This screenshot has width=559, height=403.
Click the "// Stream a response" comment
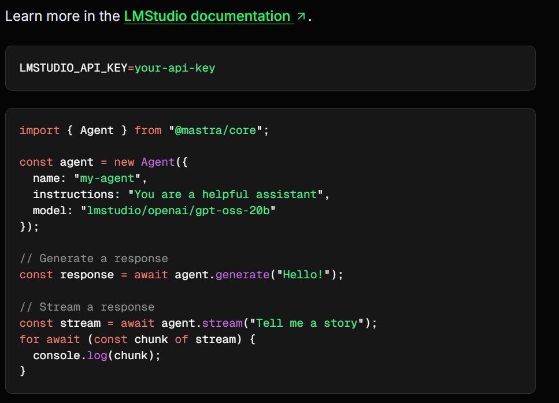(x=87, y=307)
